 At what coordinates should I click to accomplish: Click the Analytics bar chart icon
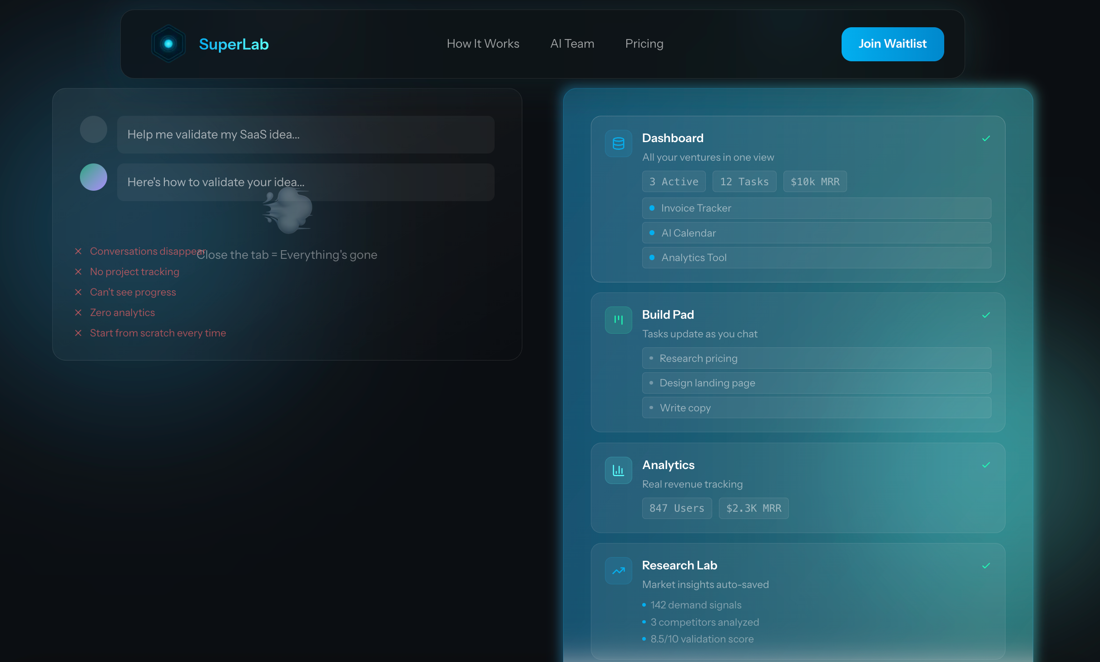[618, 470]
